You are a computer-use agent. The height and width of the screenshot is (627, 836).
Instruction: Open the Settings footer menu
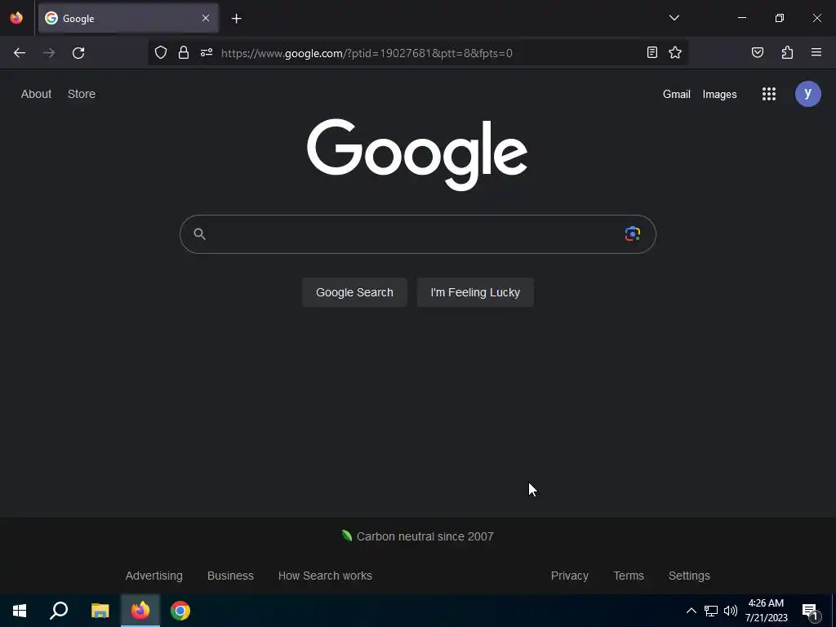click(x=689, y=576)
